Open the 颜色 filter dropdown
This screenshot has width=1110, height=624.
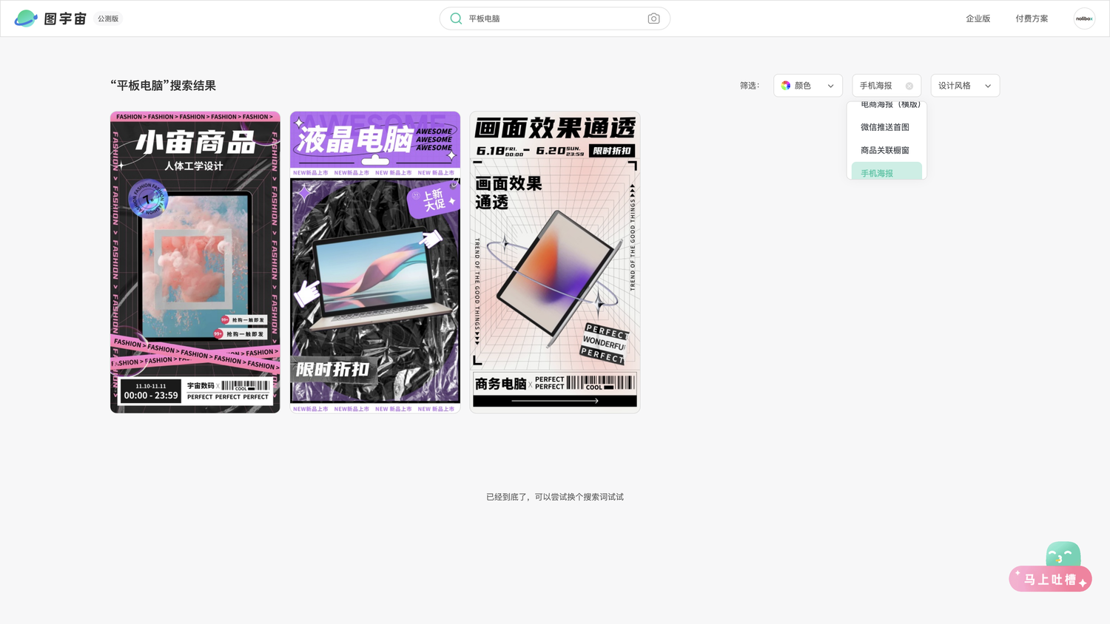click(807, 86)
